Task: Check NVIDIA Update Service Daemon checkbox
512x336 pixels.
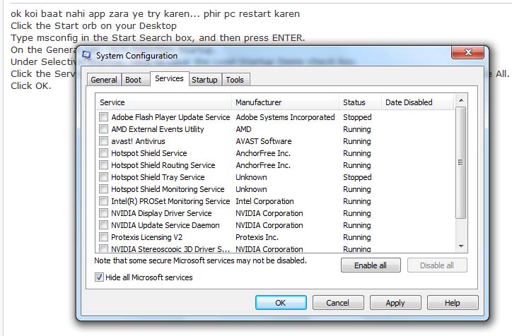Action: (103, 225)
